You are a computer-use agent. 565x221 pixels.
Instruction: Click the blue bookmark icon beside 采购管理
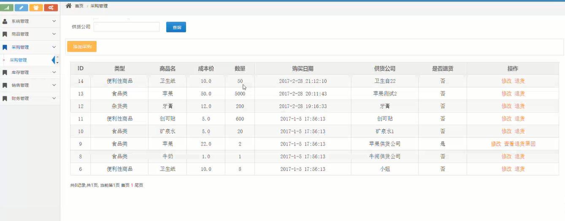point(5,47)
